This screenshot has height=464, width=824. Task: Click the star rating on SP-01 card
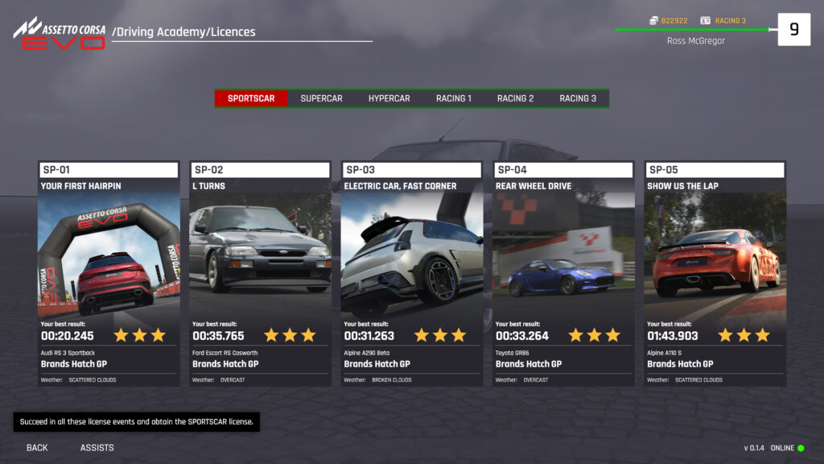click(139, 335)
